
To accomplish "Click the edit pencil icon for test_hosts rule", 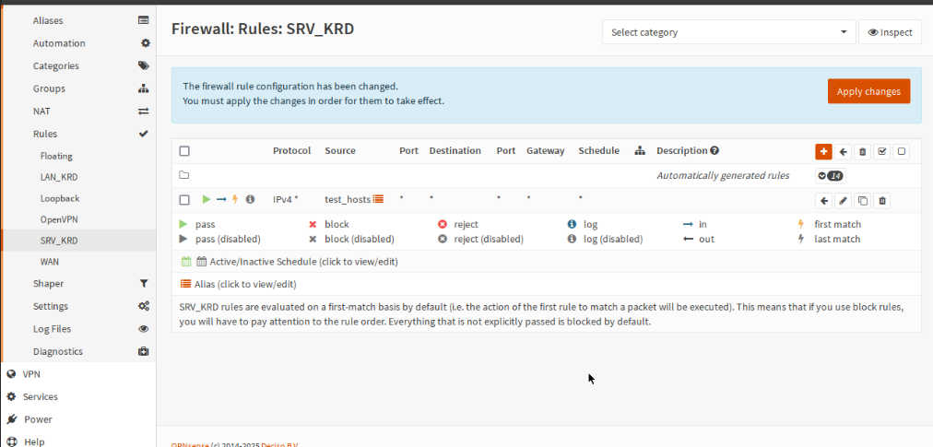I will coord(843,200).
